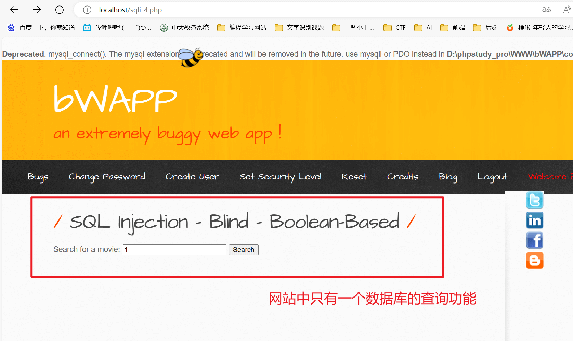Select Change Password in navigation bar

click(x=107, y=177)
